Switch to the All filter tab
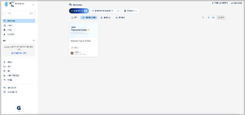The height and width of the screenshot is (115, 245). click(74, 18)
